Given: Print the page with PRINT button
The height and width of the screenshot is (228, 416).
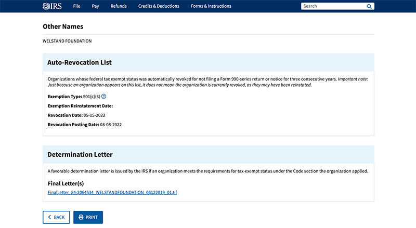Looking at the screenshot, I should coord(88,217).
